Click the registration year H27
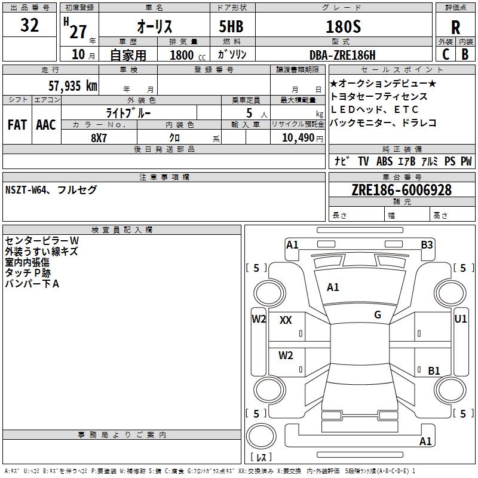478x478 pixels. pos(75,28)
